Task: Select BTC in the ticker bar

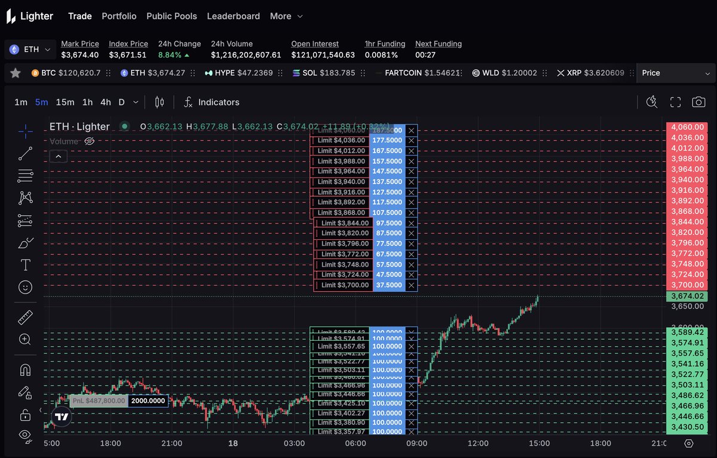Action: [66, 73]
